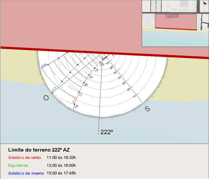This screenshot has height=179, width=209.
Task: Click the '15:00 às 17:45h' time range
Action: tap(61, 173)
